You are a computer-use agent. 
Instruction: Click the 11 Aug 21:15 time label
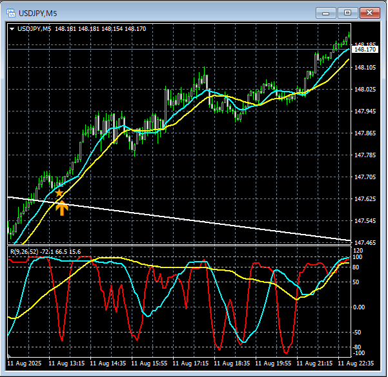(314, 363)
